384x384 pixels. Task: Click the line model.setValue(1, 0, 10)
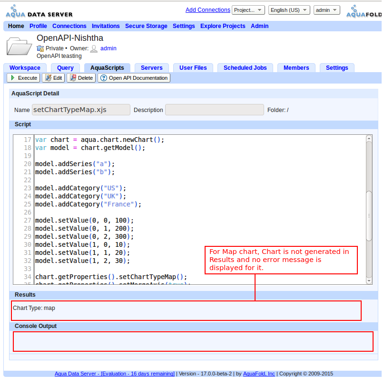pos(82,245)
